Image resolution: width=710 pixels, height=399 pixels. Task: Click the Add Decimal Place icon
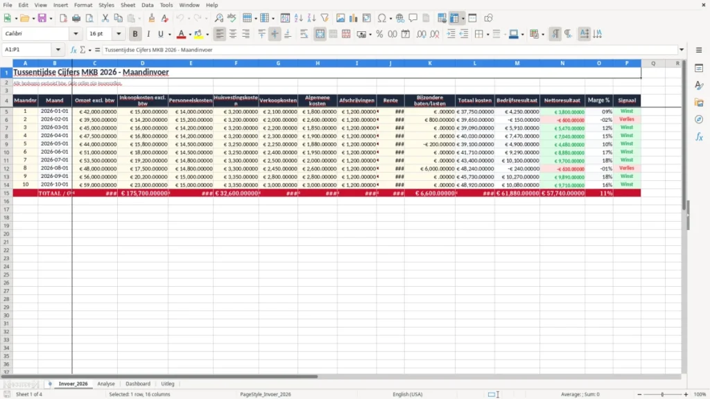(x=421, y=34)
